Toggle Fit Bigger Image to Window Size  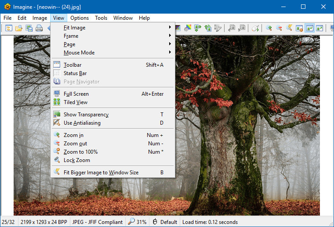[x=113, y=172]
